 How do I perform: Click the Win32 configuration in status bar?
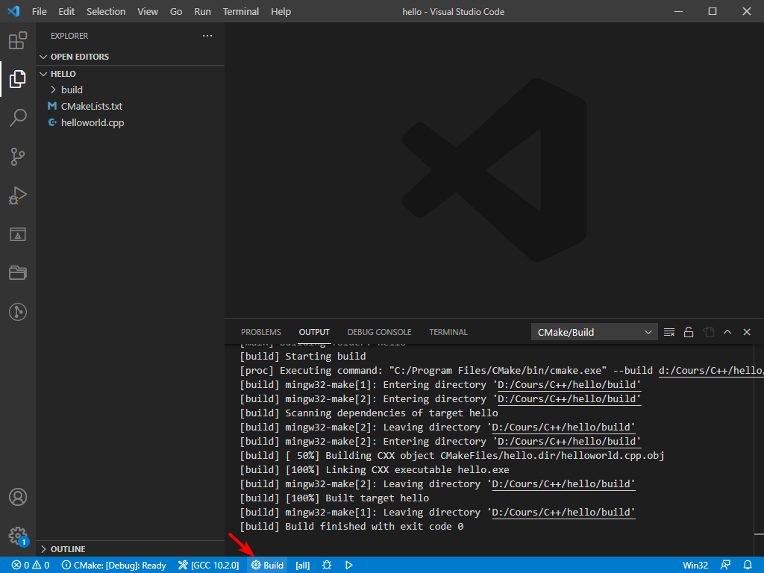(695, 566)
